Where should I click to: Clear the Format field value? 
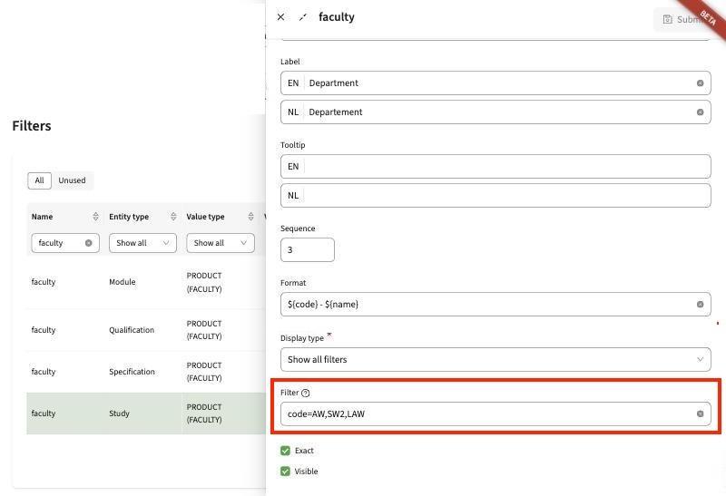[x=700, y=305]
